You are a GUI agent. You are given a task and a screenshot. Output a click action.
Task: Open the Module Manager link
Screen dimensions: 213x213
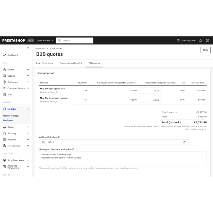pos(11,116)
